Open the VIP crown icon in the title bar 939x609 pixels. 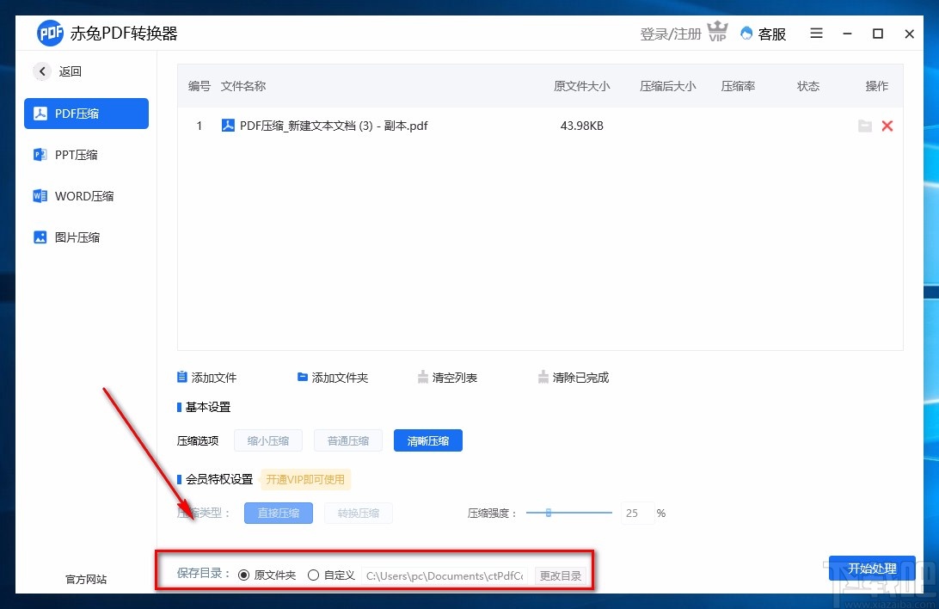click(x=717, y=32)
